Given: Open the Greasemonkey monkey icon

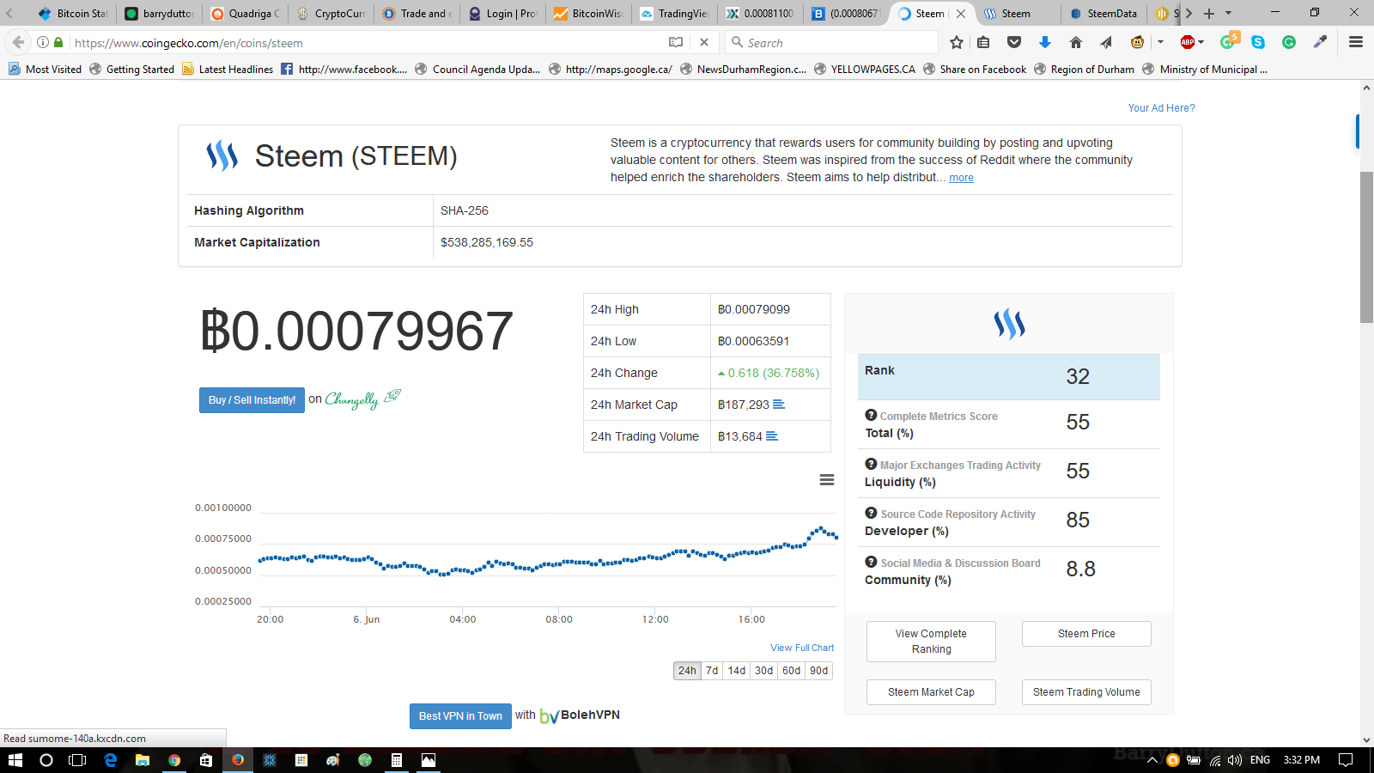Looking at the screenshot, I should 1137,42.
